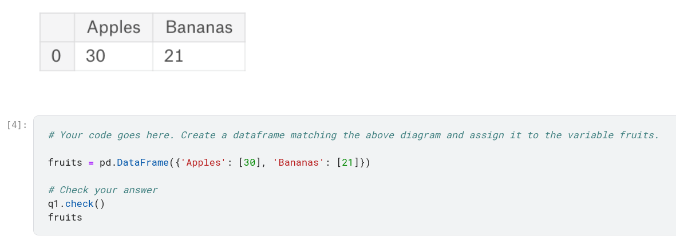Click the empty top-left table header cell
This screenshot has height=240, width=676.
click(57, 27)
